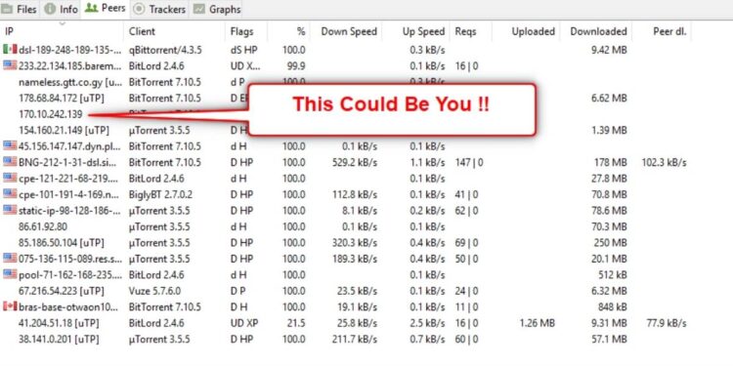
Task: Click 250 MB downloaded value
Action: [611, 243]
